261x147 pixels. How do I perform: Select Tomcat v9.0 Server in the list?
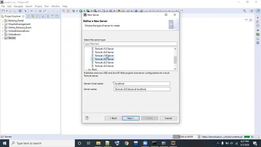pos(104,66)
